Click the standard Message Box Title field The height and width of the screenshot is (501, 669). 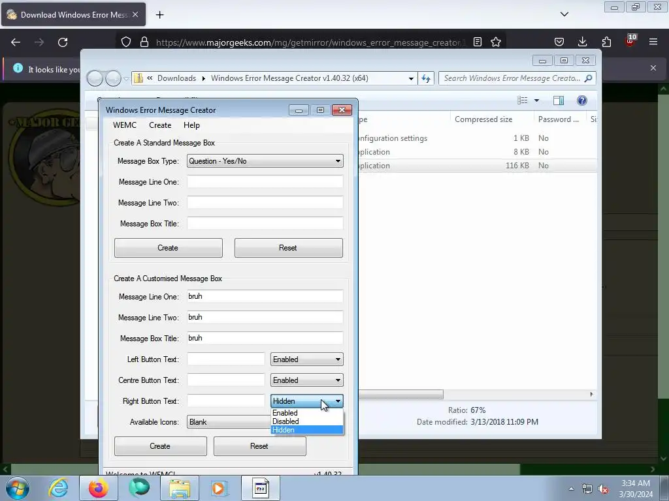point(265,224)
